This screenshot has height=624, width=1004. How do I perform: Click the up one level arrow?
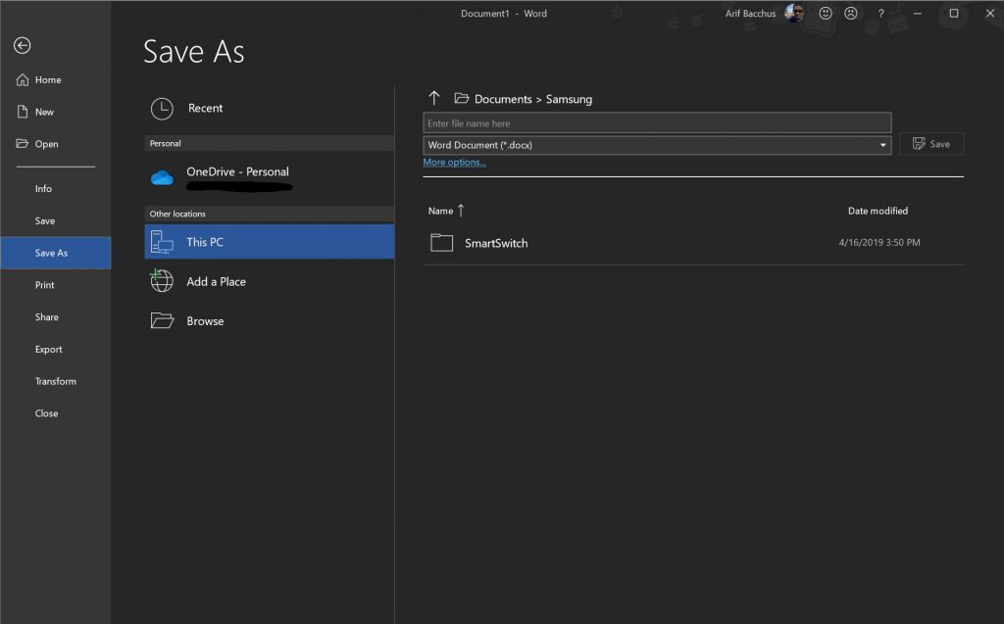434,98
